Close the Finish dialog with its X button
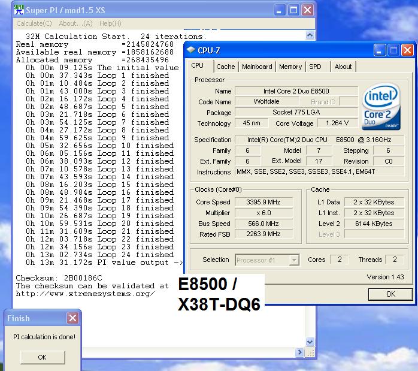This screenshot has height=371, width=418. (x=72, y=318)
